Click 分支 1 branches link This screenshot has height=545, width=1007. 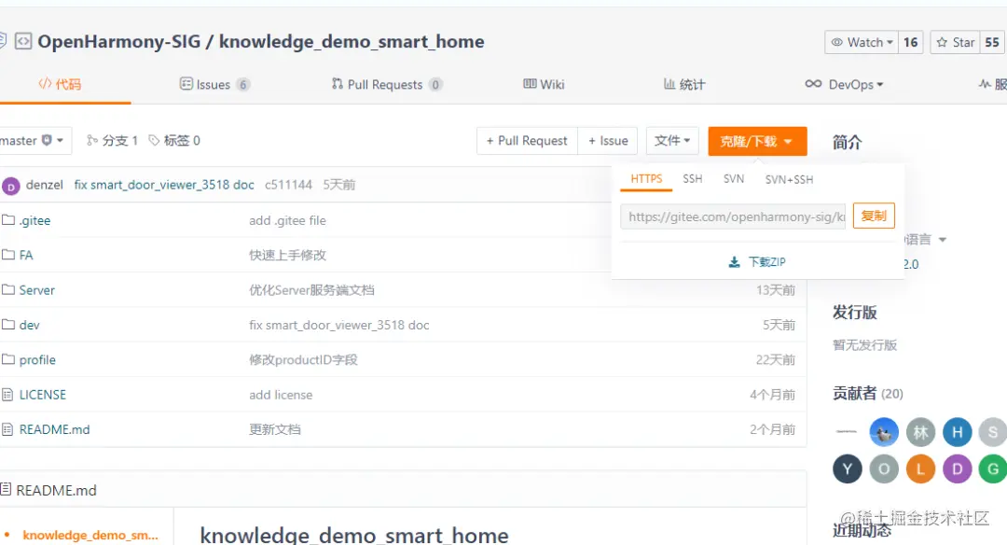[113, 140]
